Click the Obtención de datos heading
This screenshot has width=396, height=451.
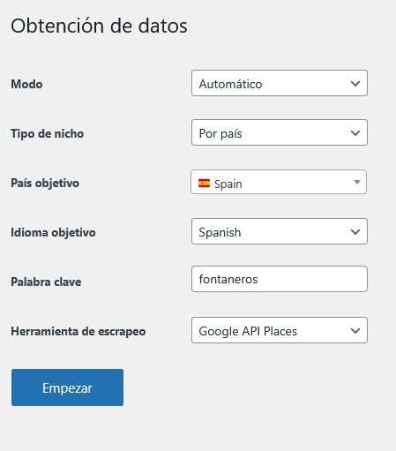pos(99,26)
